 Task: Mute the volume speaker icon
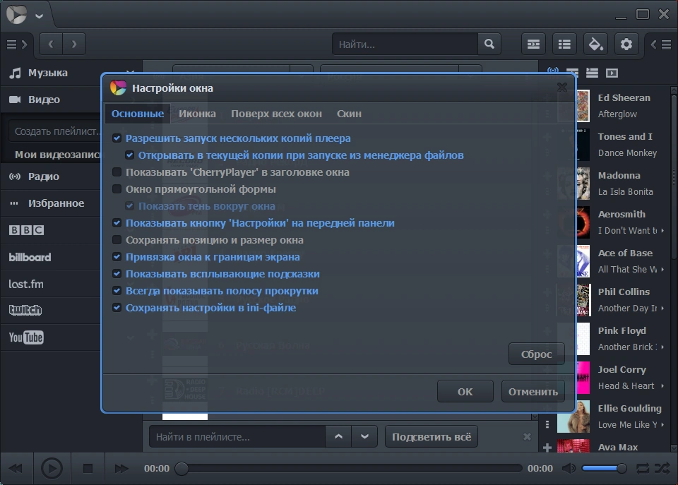pyautogui.click(x=569, y=468)
